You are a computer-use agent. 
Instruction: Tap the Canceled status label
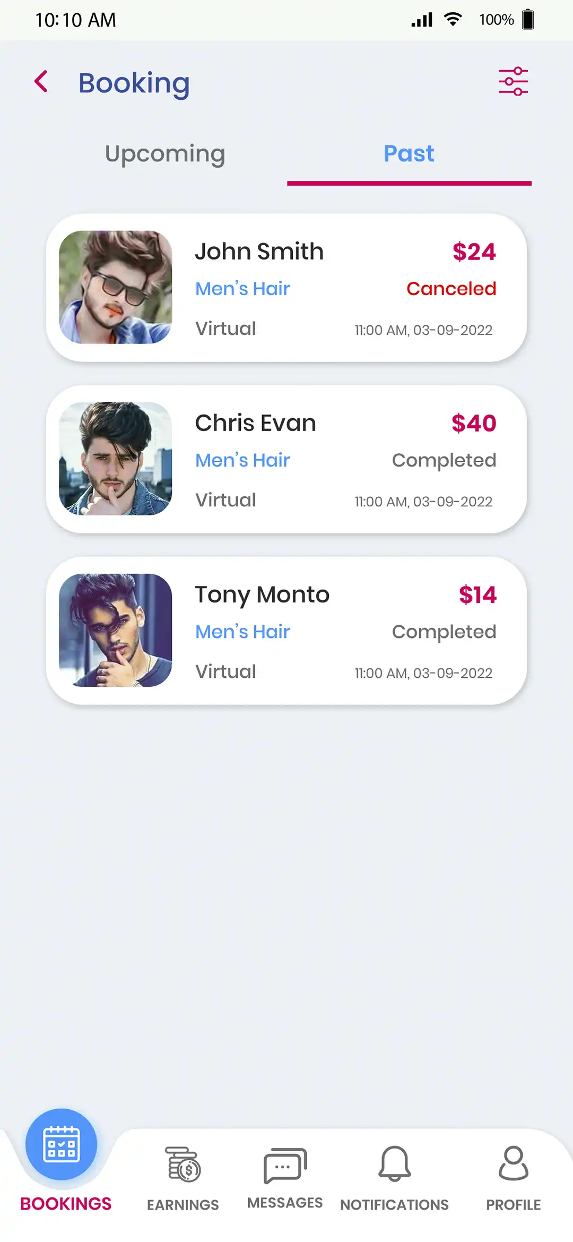coord(451,289)
